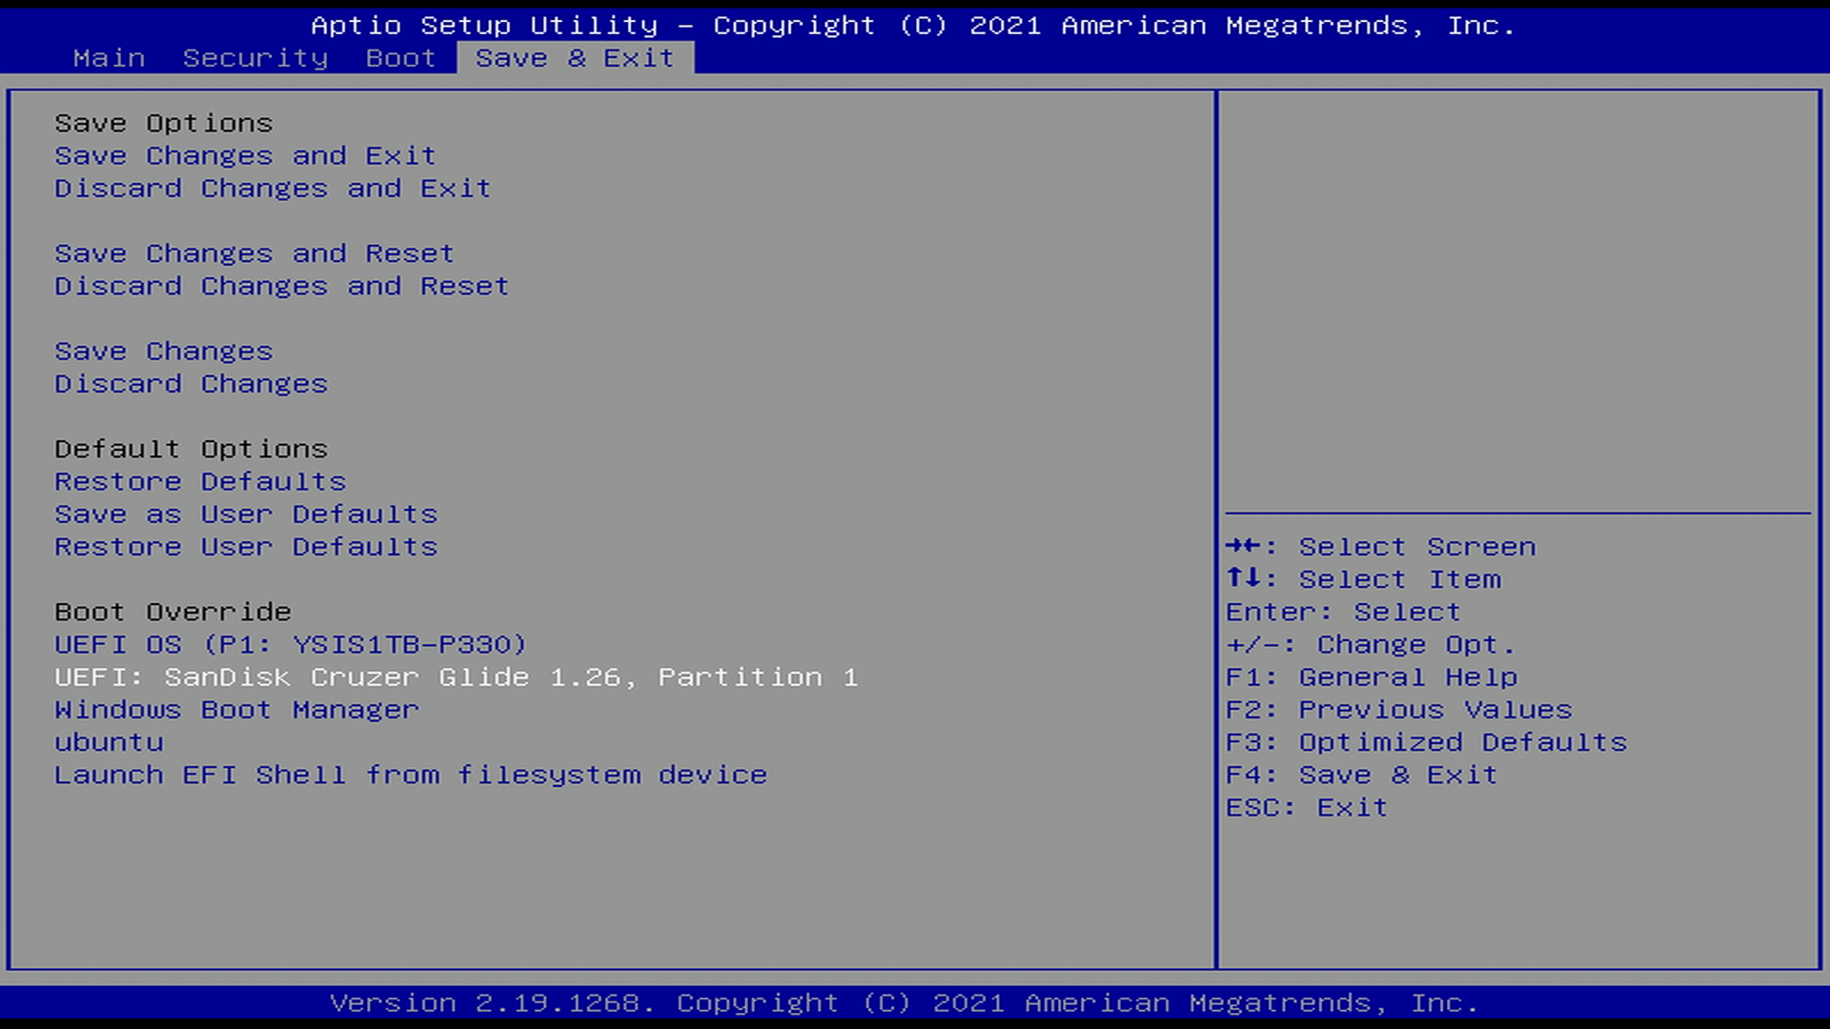Image resolution: width=1830 pixels, height=1029 pixels.
Task: Click the Enter: Select hint
Action: 1343,612
